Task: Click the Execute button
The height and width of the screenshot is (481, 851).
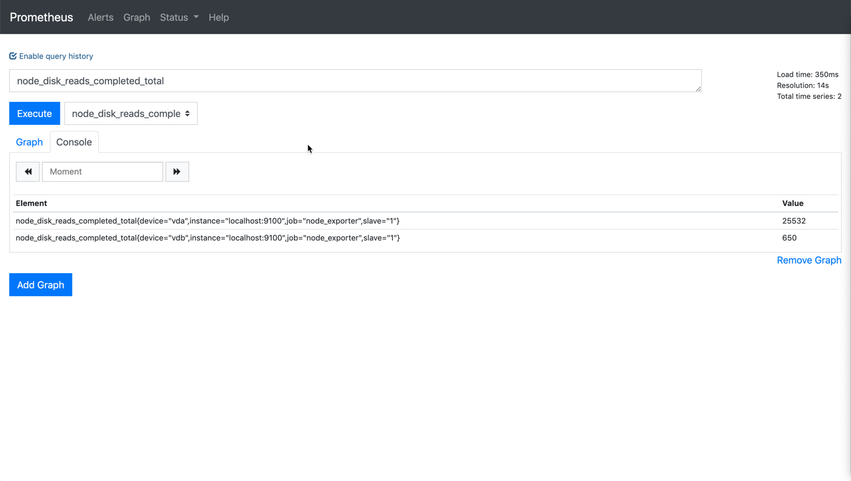Action: point(35,113)
